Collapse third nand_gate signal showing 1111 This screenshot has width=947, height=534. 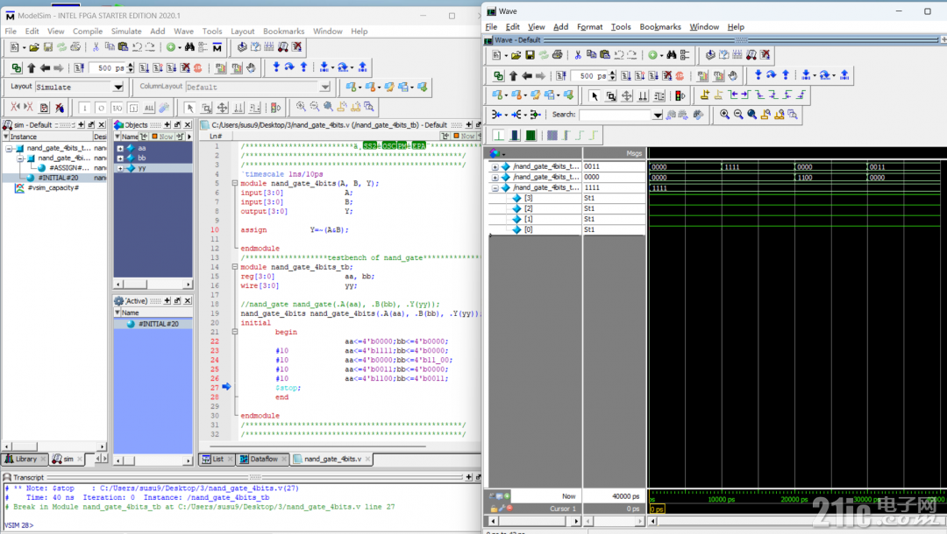495,188
